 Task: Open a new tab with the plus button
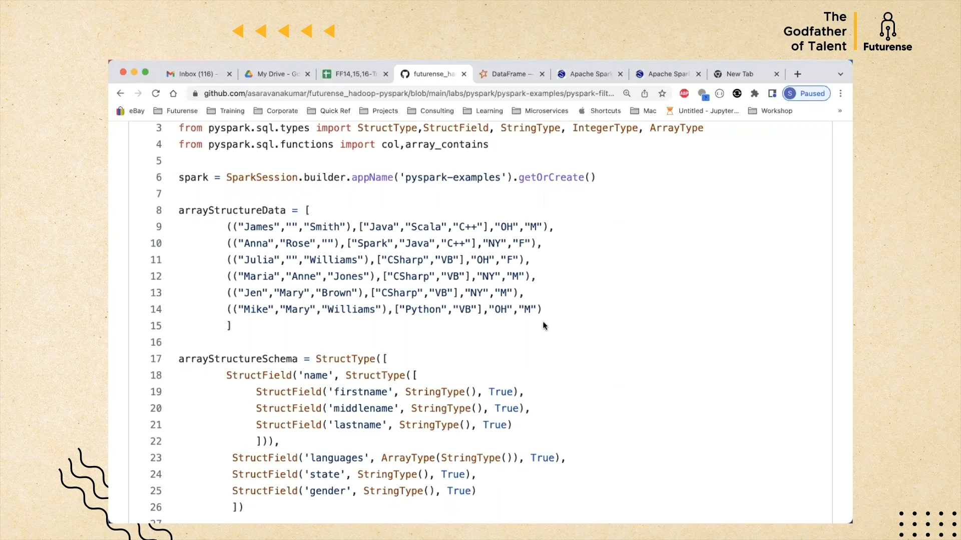[x=798, y=74]
